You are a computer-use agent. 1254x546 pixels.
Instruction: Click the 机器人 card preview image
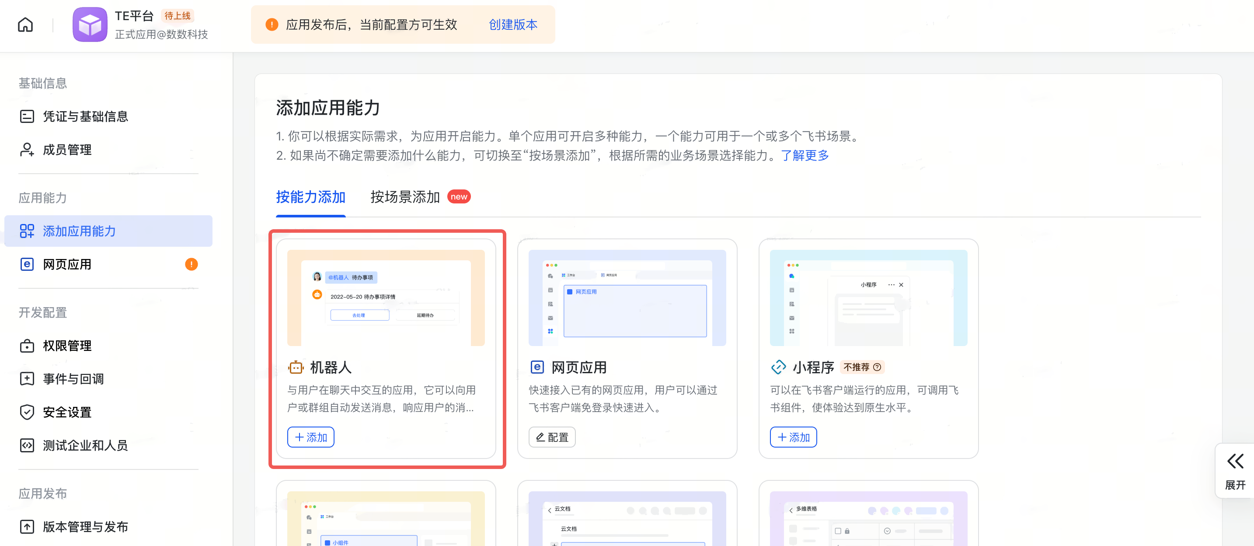pos(386,297)
